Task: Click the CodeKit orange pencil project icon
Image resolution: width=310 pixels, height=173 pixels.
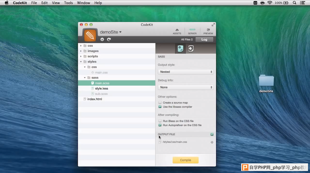Action: 90,35
